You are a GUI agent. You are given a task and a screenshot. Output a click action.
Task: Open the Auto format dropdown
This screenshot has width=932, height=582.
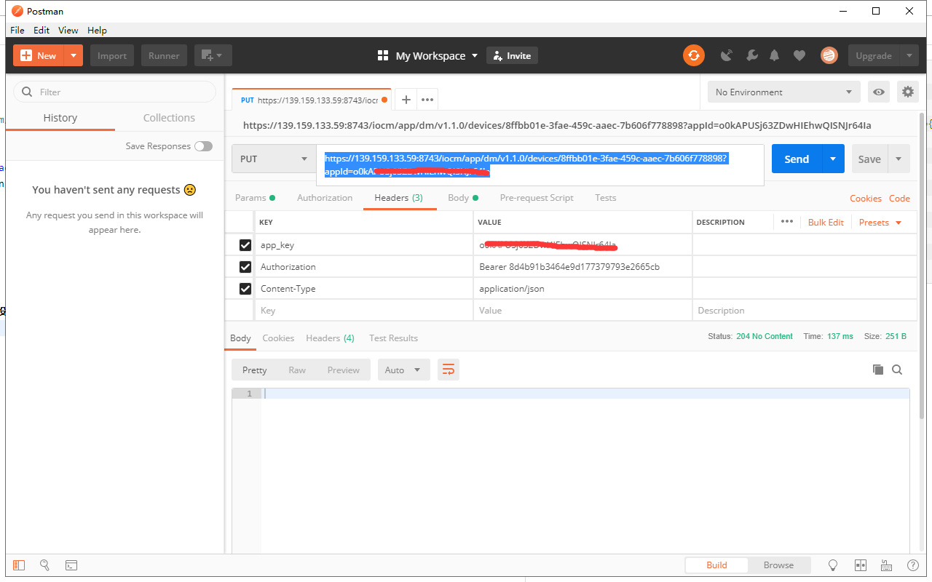point(403,370)
